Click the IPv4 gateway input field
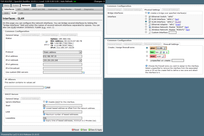Image resolution: width=204 pixels, height=136 pixels. pos(62,64)
